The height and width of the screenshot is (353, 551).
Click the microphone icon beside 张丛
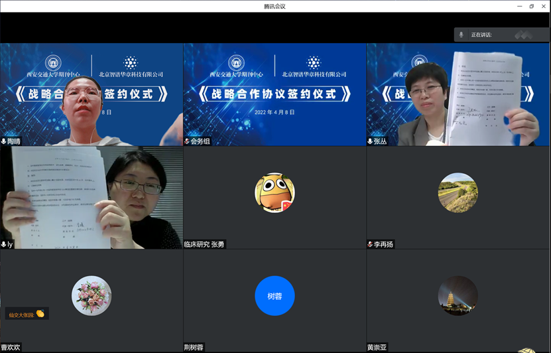click(370, 141)
